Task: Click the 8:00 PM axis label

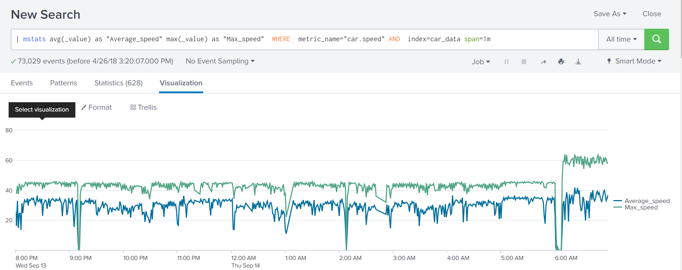Action: tap(27, 258)
